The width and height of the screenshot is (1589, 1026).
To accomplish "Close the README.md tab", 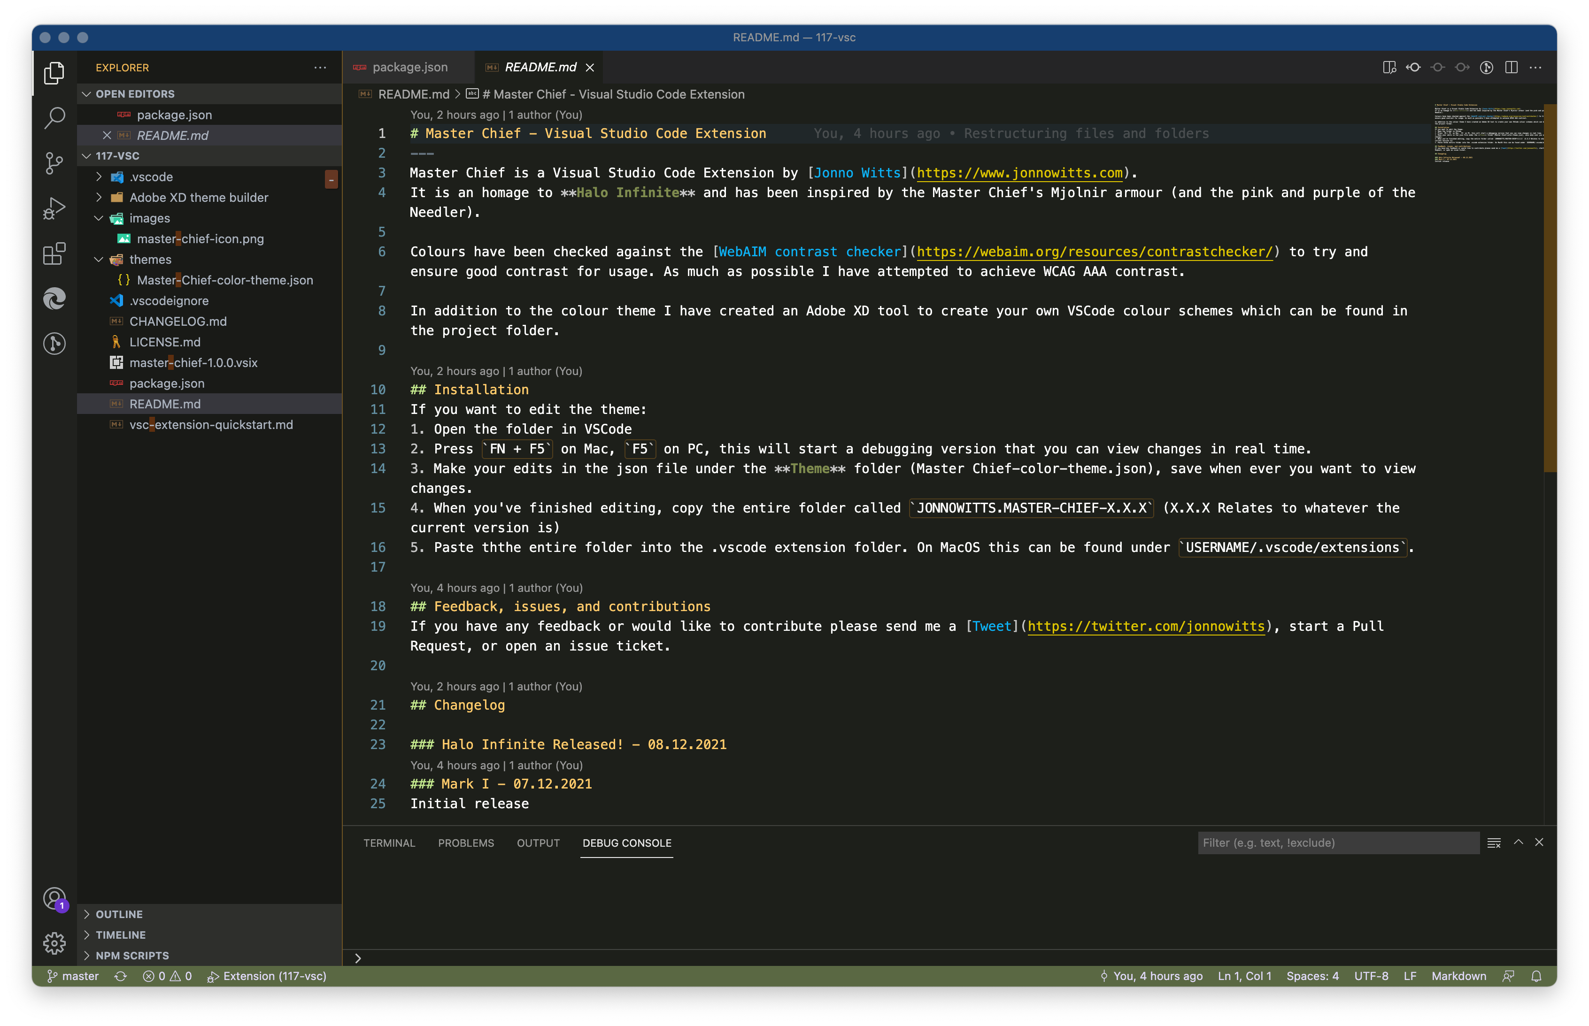I will pyautogui.click(x=590, y=67).
